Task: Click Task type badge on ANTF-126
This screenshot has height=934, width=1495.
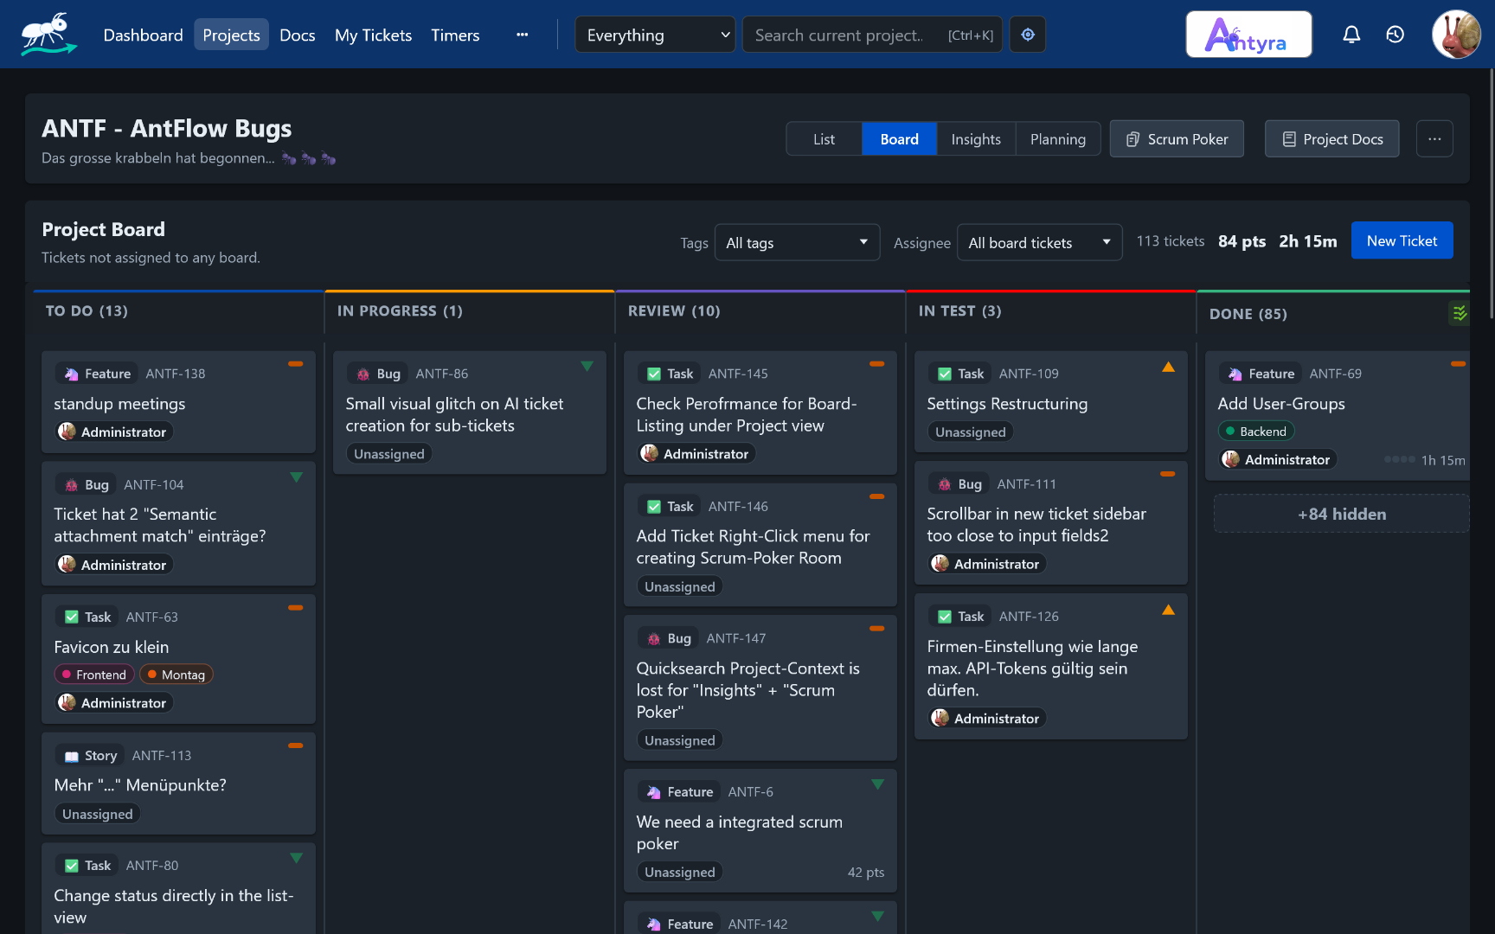Action: [x=960, y=617]
